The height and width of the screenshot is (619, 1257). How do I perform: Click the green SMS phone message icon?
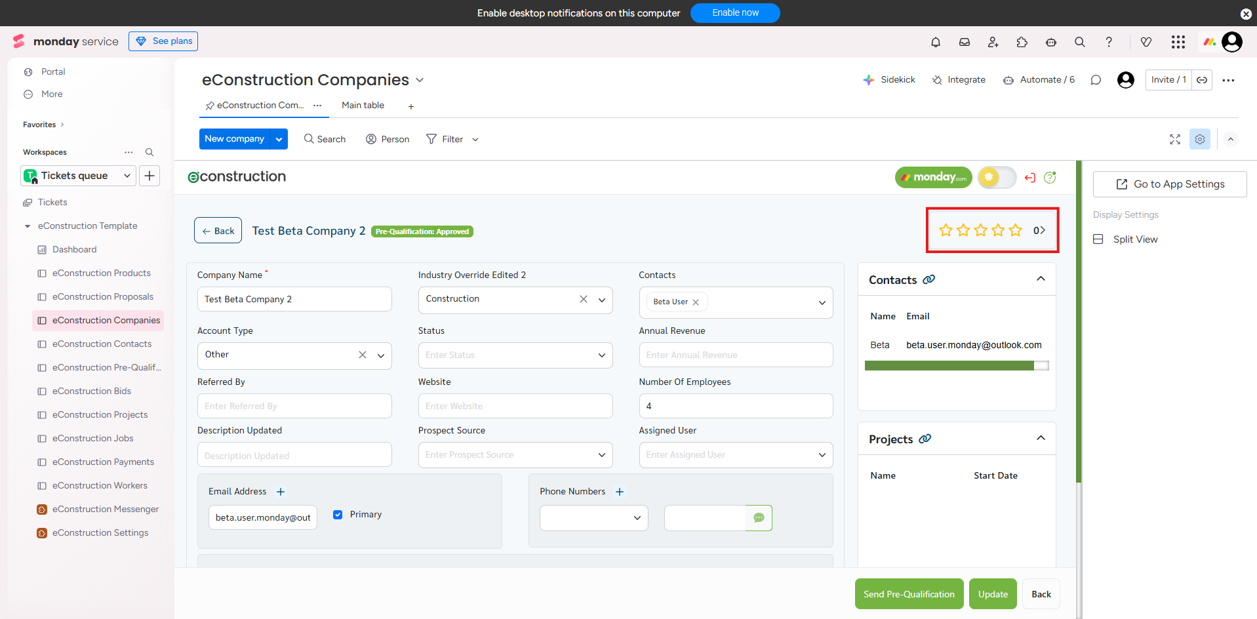[759, 517]
